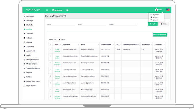Open My Profile from user menu
The image size is (194, 109).
[156, 15]
